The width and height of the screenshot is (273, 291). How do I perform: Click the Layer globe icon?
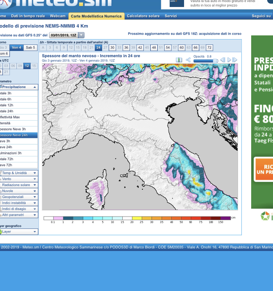(1, 232)
